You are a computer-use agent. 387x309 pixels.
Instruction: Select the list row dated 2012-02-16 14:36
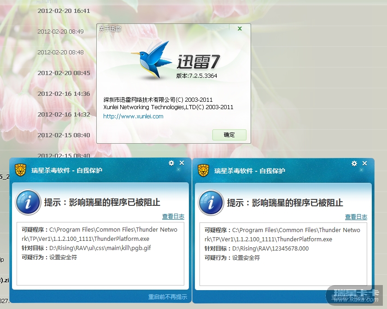click(64, 93)
